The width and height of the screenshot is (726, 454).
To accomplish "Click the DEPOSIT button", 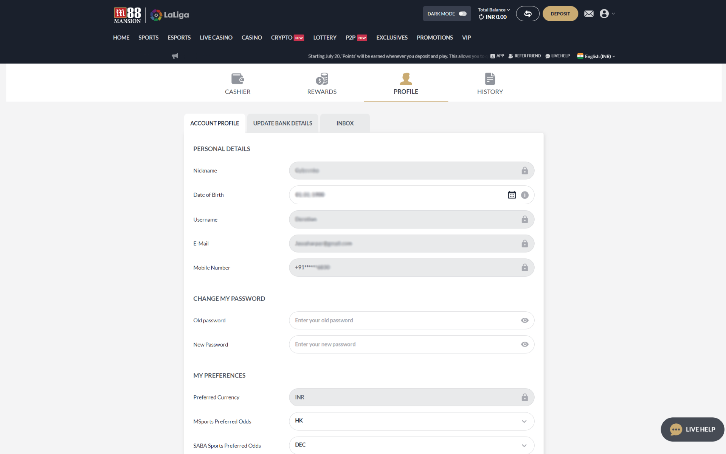I will tap(560, 13).
